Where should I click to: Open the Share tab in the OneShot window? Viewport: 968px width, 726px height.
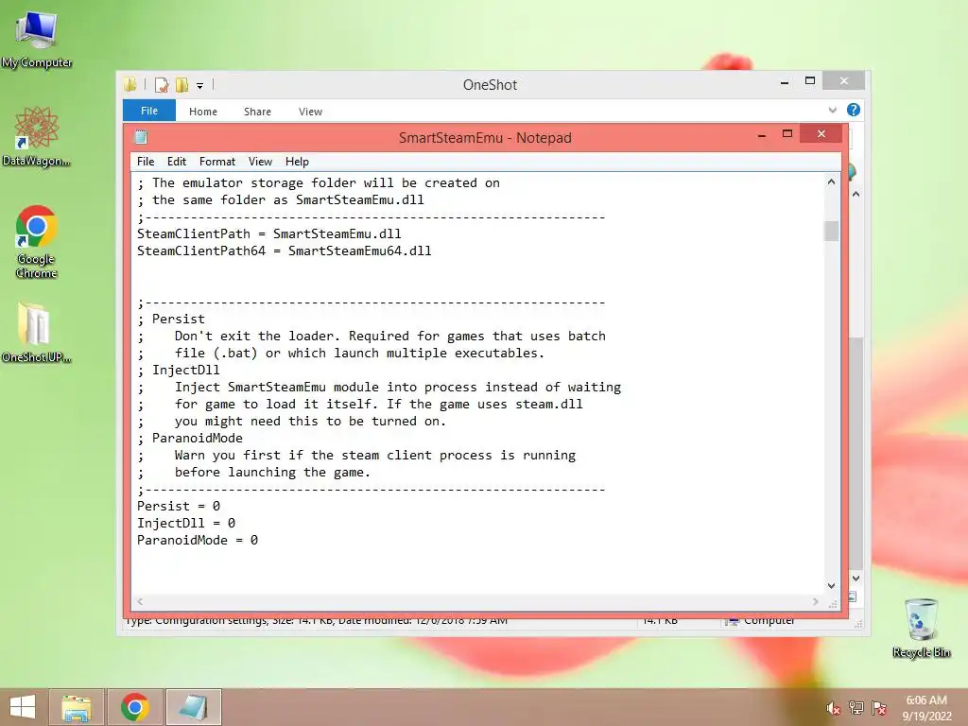[x=257, y=112]
